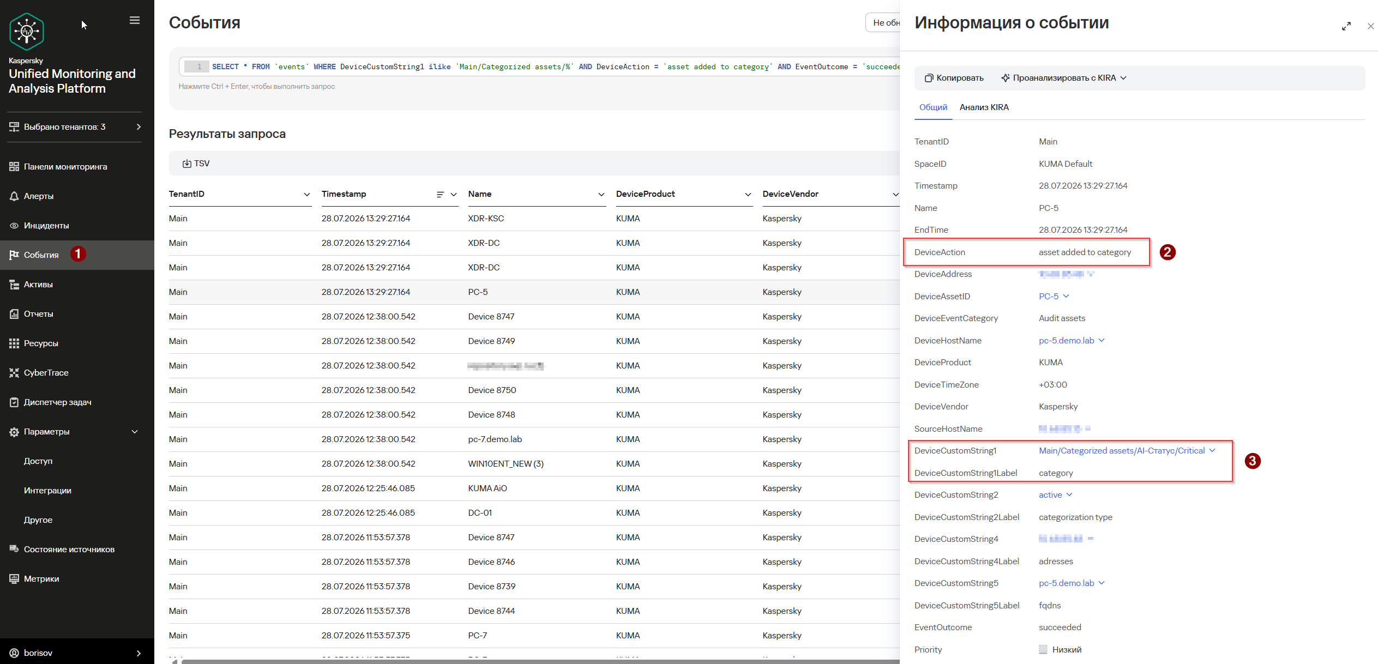Click the Не обн refresh dropdown button
1378x664 pixels.
pos(883,23)
